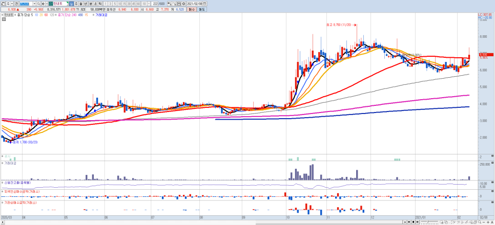Click the 기관순매수금액(거래소) panel title
This screenshot has height=225, width=495.
(x=19, y=202)
